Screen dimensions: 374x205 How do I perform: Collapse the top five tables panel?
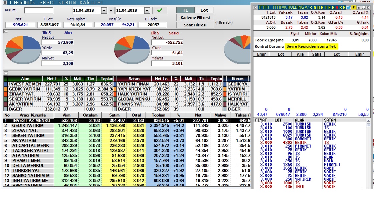pyautogui.click(x=6, y=73)
